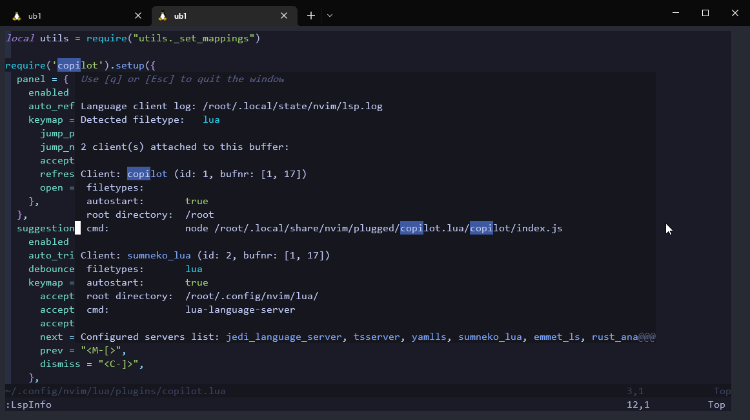The height and width of the screenshot is (420, 750).
Task: Select the sumneko_lua client name
Action: (x=159, y=255)
